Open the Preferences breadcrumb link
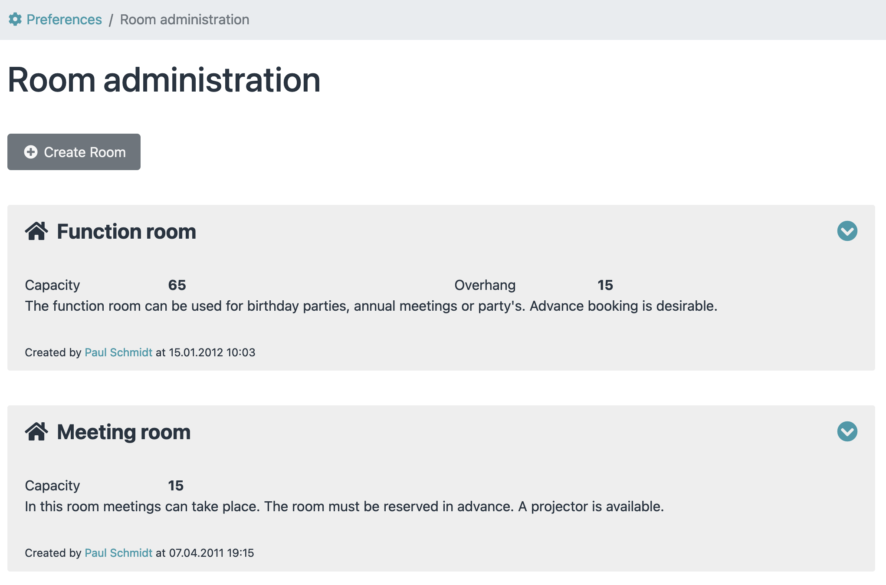The width and height of the screenshot is (886, 585). pyautogui.click(x=64, y=20)
